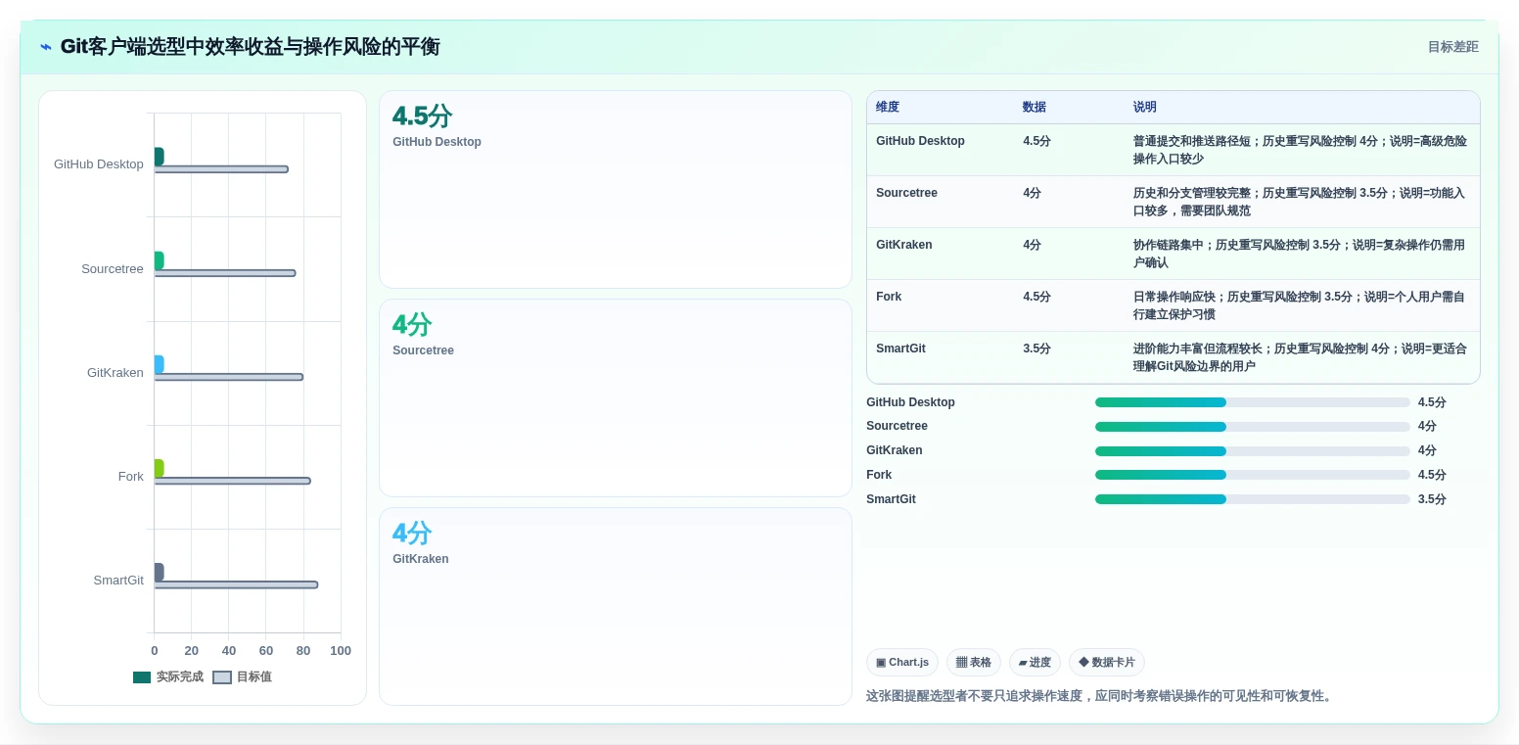Select the 表格 tag chip
This screenshot has height=745, width=1519.
click(974, 663)
